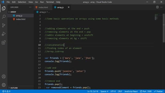The width and height of the screenshot is (165, 93).
Task: Click the VS Code logo icon
Action: 3,2
